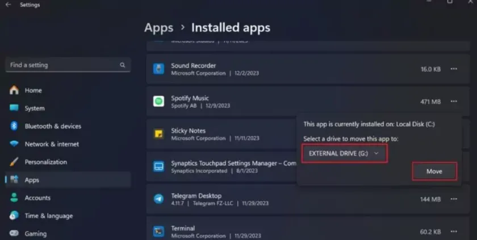
Task: Click the Installed apps heading
Action: [x=231, y=28]
